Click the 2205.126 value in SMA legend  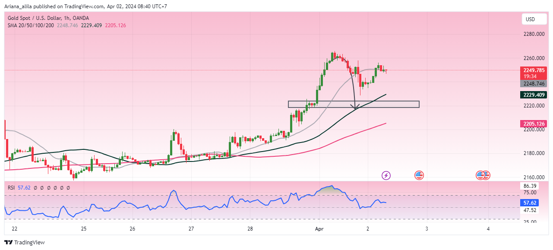click(x=116, y=25)
